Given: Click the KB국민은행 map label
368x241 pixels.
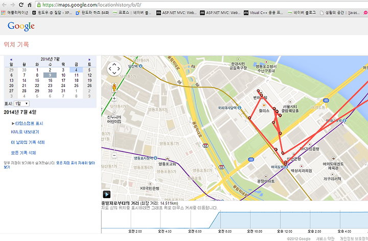Looking at the screenshot, I should [x=150, y=188].
